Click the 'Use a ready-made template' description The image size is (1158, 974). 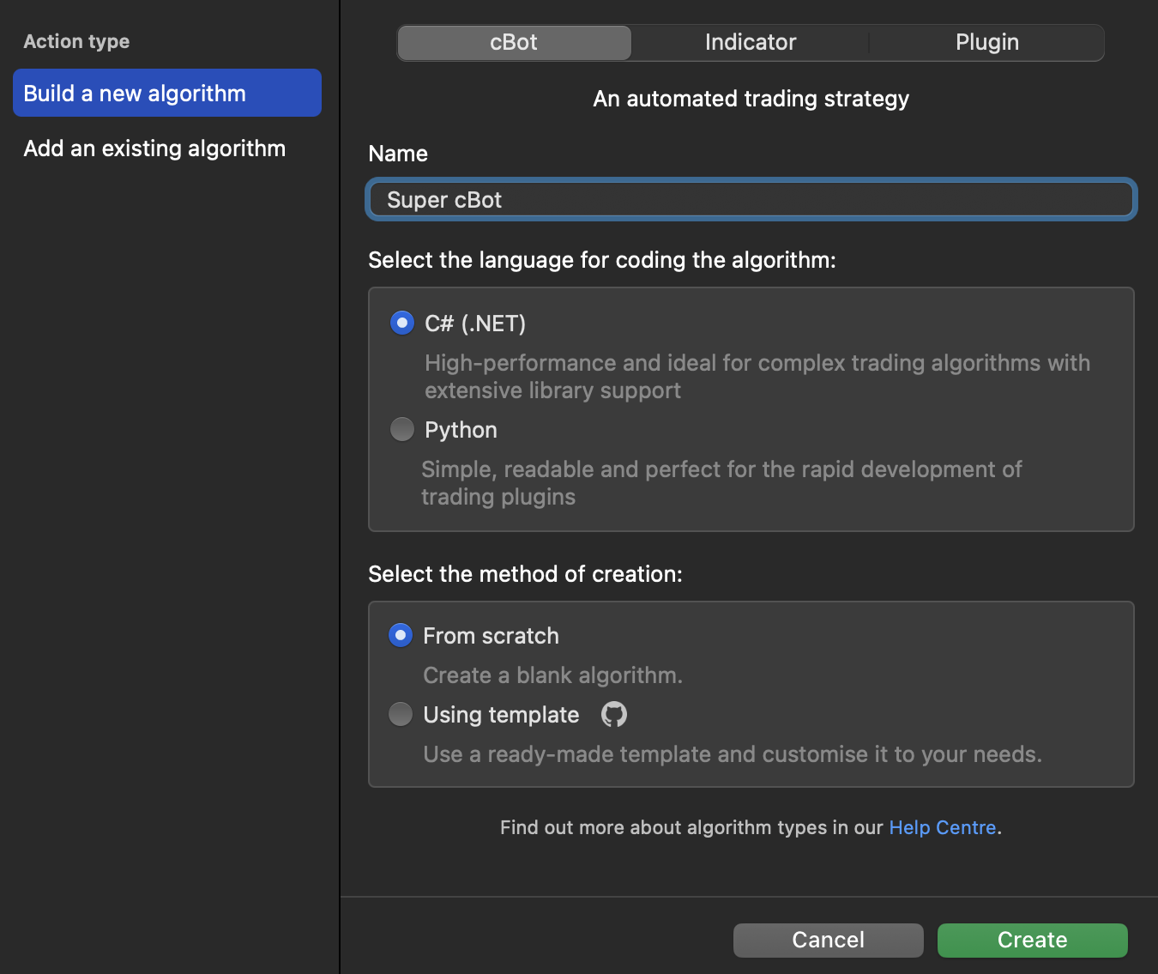pyautogui.click(x=732, y=754)
